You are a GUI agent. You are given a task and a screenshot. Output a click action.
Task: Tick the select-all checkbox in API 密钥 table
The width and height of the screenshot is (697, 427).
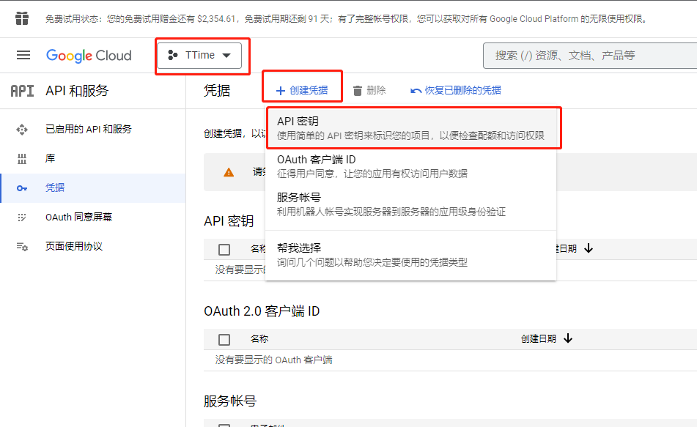224,250
